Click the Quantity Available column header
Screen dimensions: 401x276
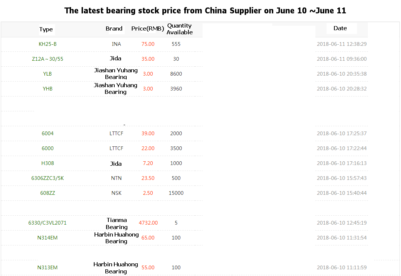[x=179, y=29]
